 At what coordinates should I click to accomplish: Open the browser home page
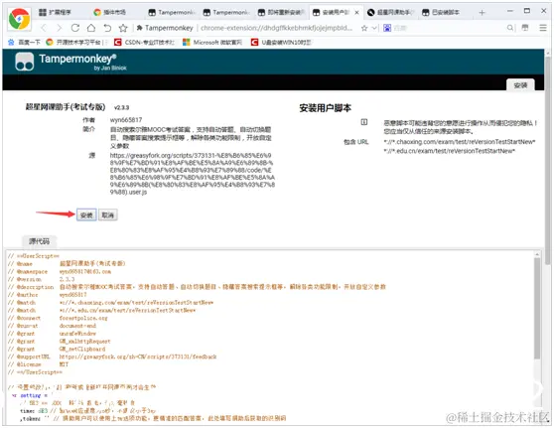point(91,28)
